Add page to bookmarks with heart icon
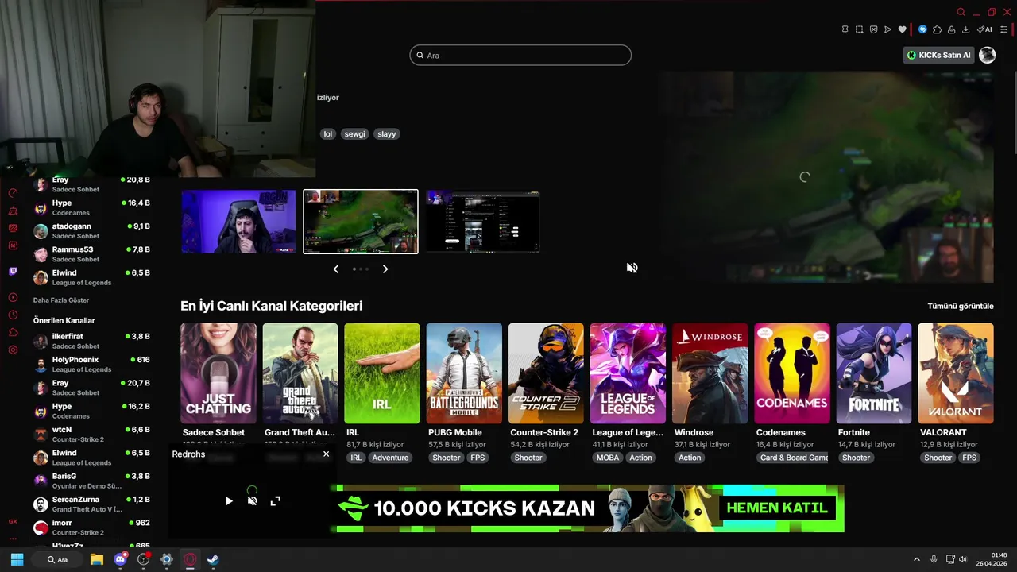The width and height of the screenshot is (1017, 572). pyautogui.click(x=902, y=29)
